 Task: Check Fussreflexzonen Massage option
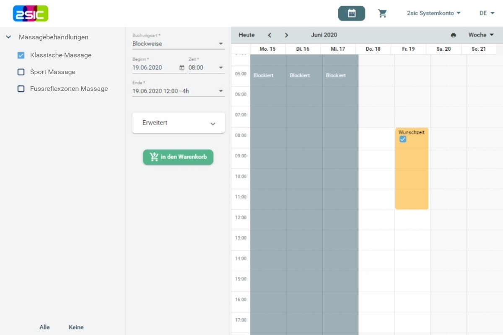point(21,89)
